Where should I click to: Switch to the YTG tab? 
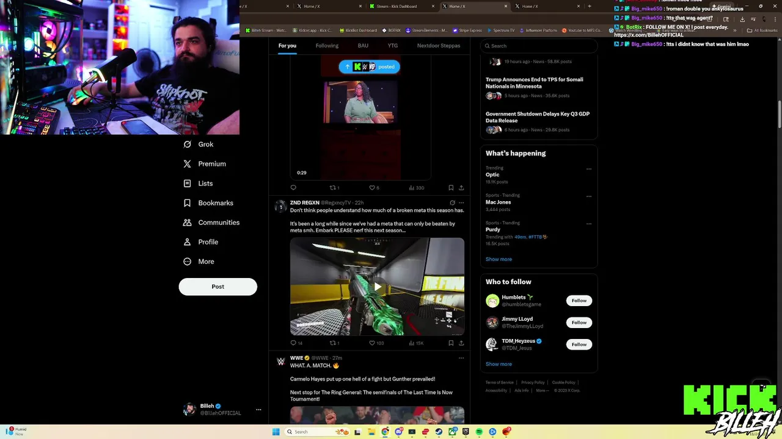(393, 46)
